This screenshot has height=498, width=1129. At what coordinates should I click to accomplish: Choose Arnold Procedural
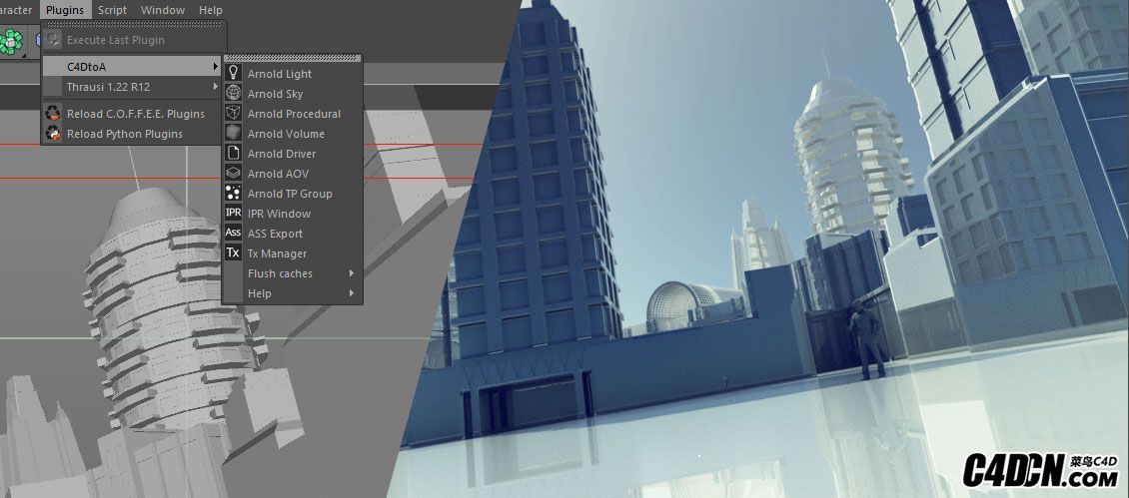tap(293, 114)
